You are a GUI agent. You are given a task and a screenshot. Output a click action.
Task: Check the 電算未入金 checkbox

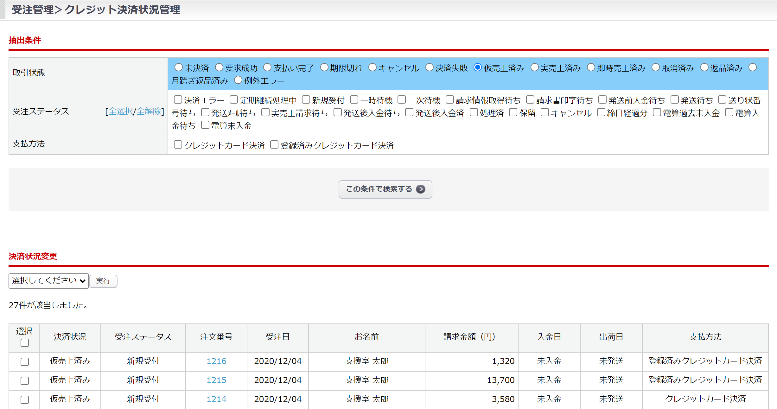(205, 125)
